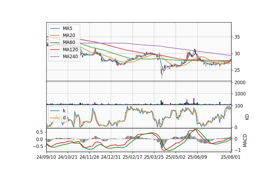This screenshot has height=185, width=257.
Task: Click the MA240 legend label
Action: [x=70, y=57]
